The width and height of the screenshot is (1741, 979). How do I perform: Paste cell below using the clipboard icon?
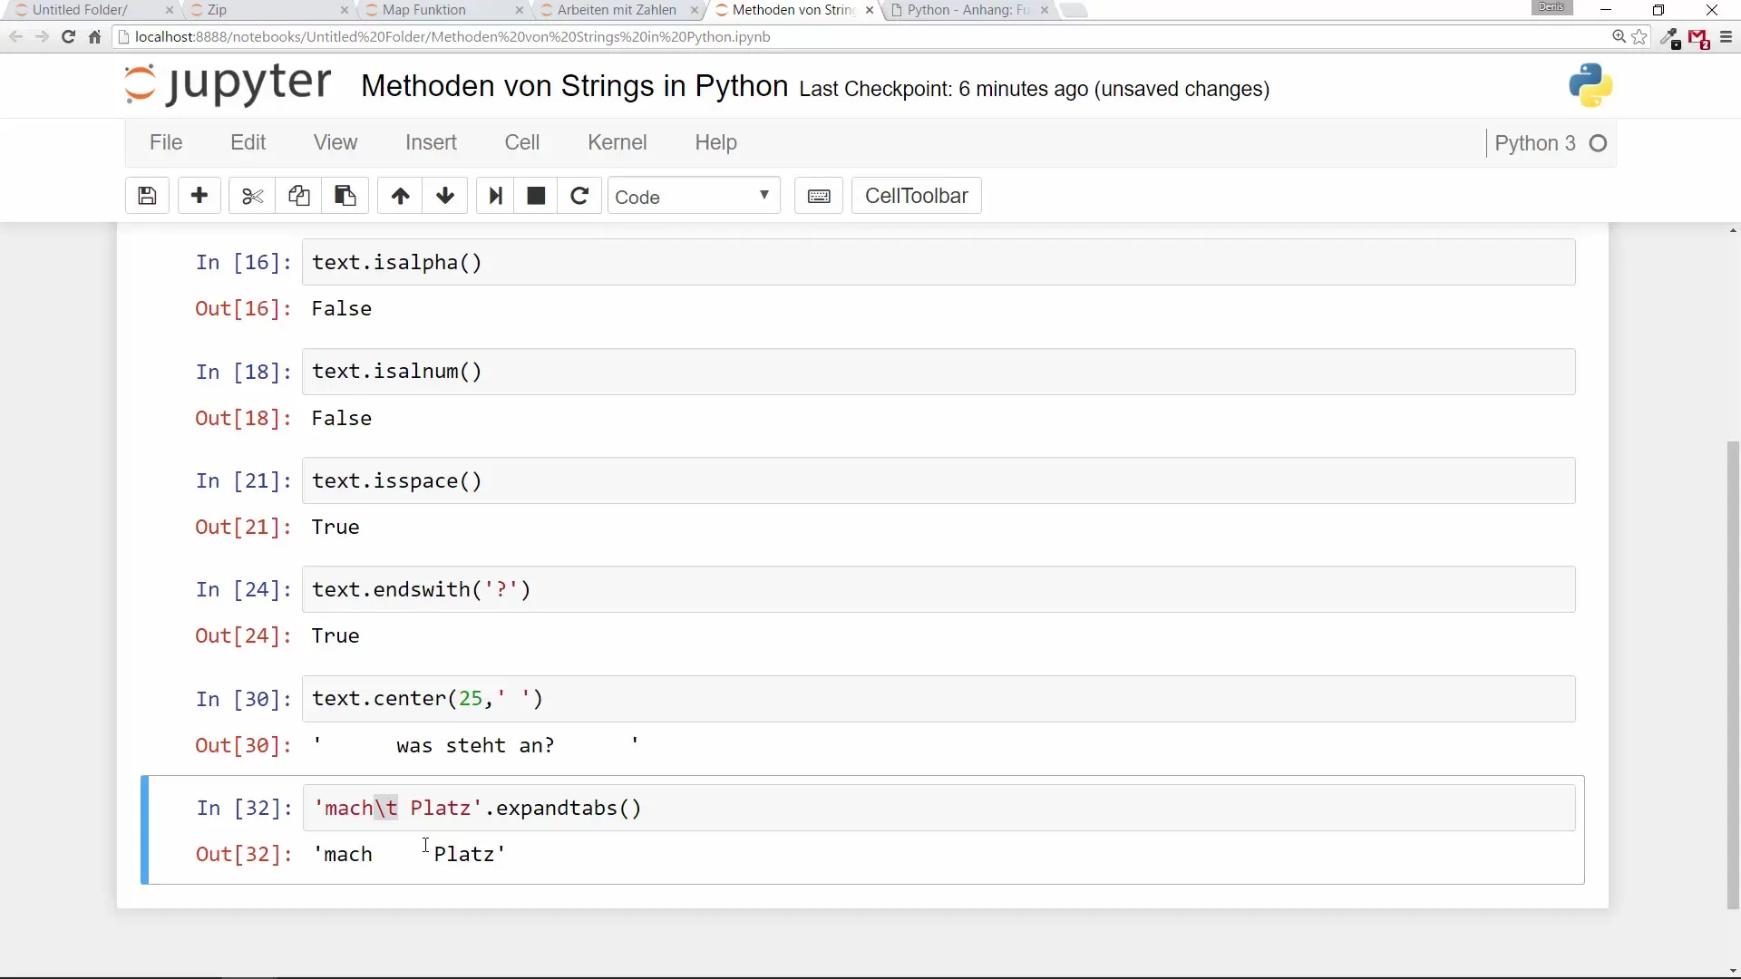(345, 196)
